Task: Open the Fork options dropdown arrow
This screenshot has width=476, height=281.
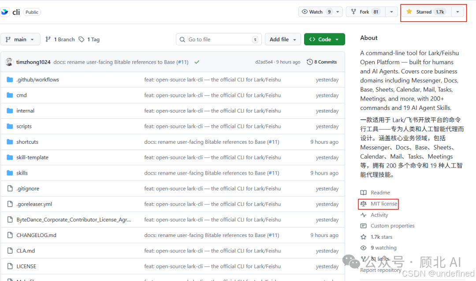Action: point(391,12)
